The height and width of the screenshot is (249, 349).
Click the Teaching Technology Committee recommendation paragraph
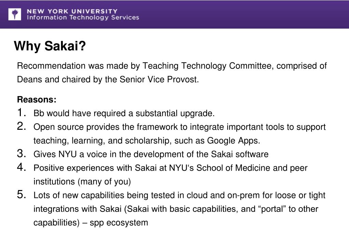tap(172, 73)
